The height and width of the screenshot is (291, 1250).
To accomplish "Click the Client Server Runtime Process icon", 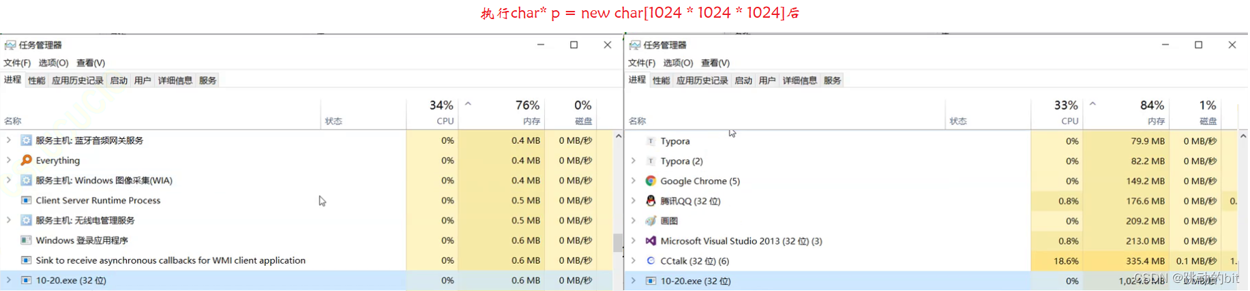I will click(x=26, y=200).
